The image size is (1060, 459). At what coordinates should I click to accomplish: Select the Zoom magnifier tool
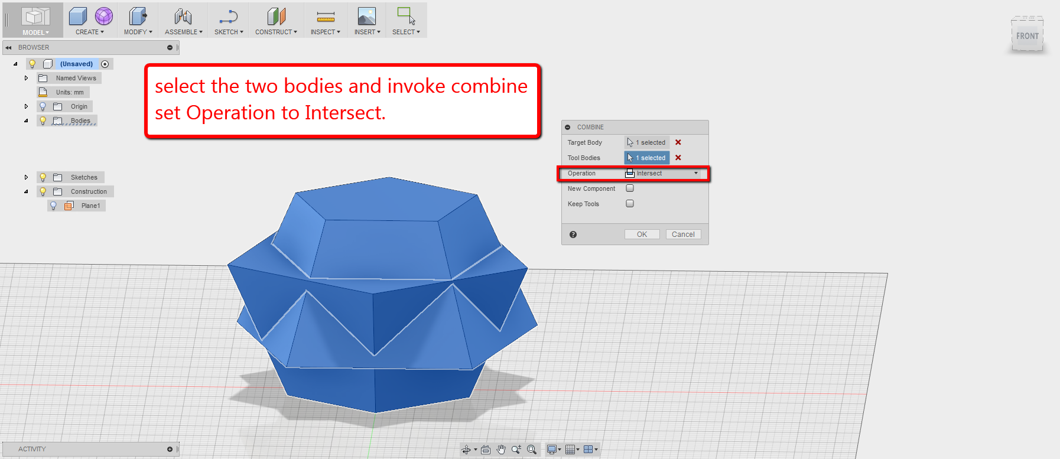(x=516, y=450)
